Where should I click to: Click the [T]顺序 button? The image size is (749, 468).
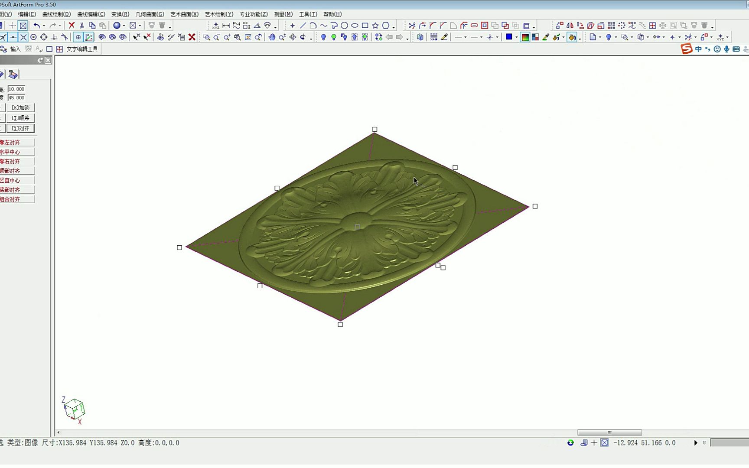point(21,118)
